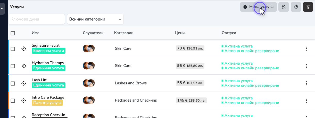The width and height of the screenshot is (315, 118).
Task: Click the Пакетна услуга badge
Action: coord(47,103)
